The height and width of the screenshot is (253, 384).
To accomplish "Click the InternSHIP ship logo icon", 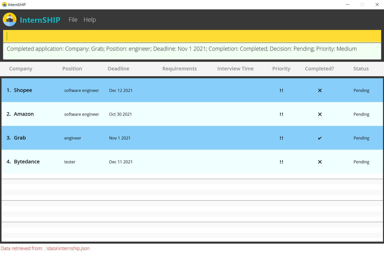I will click(10, 20).
